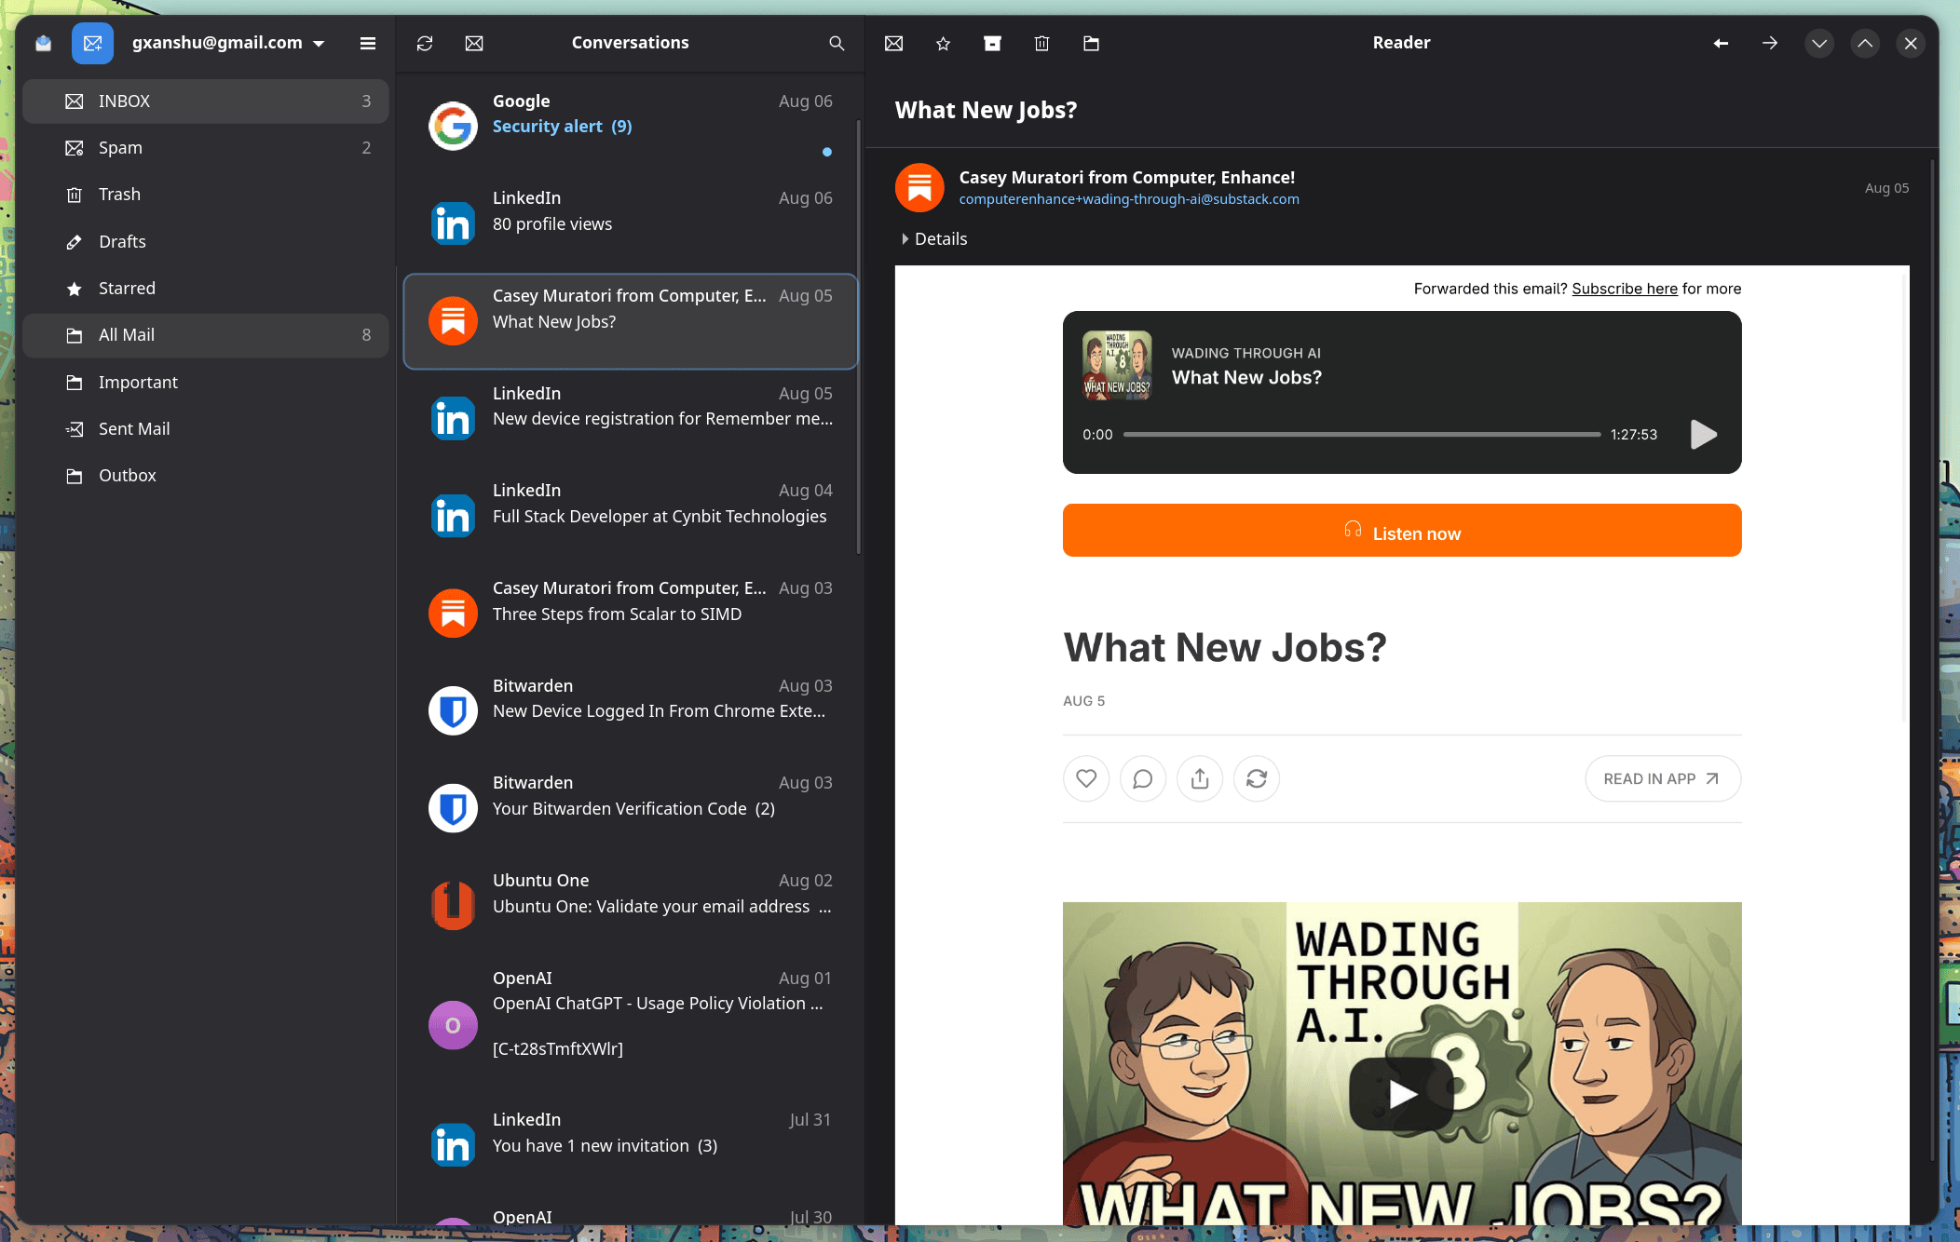Open the All Mail folder

point(205,335)
